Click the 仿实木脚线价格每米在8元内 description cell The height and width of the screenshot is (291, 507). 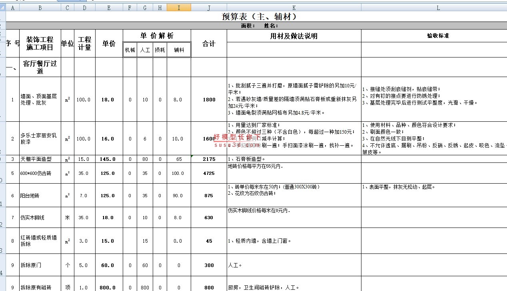[294, 218]
